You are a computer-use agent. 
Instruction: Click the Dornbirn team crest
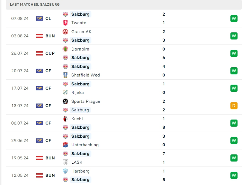65,49
